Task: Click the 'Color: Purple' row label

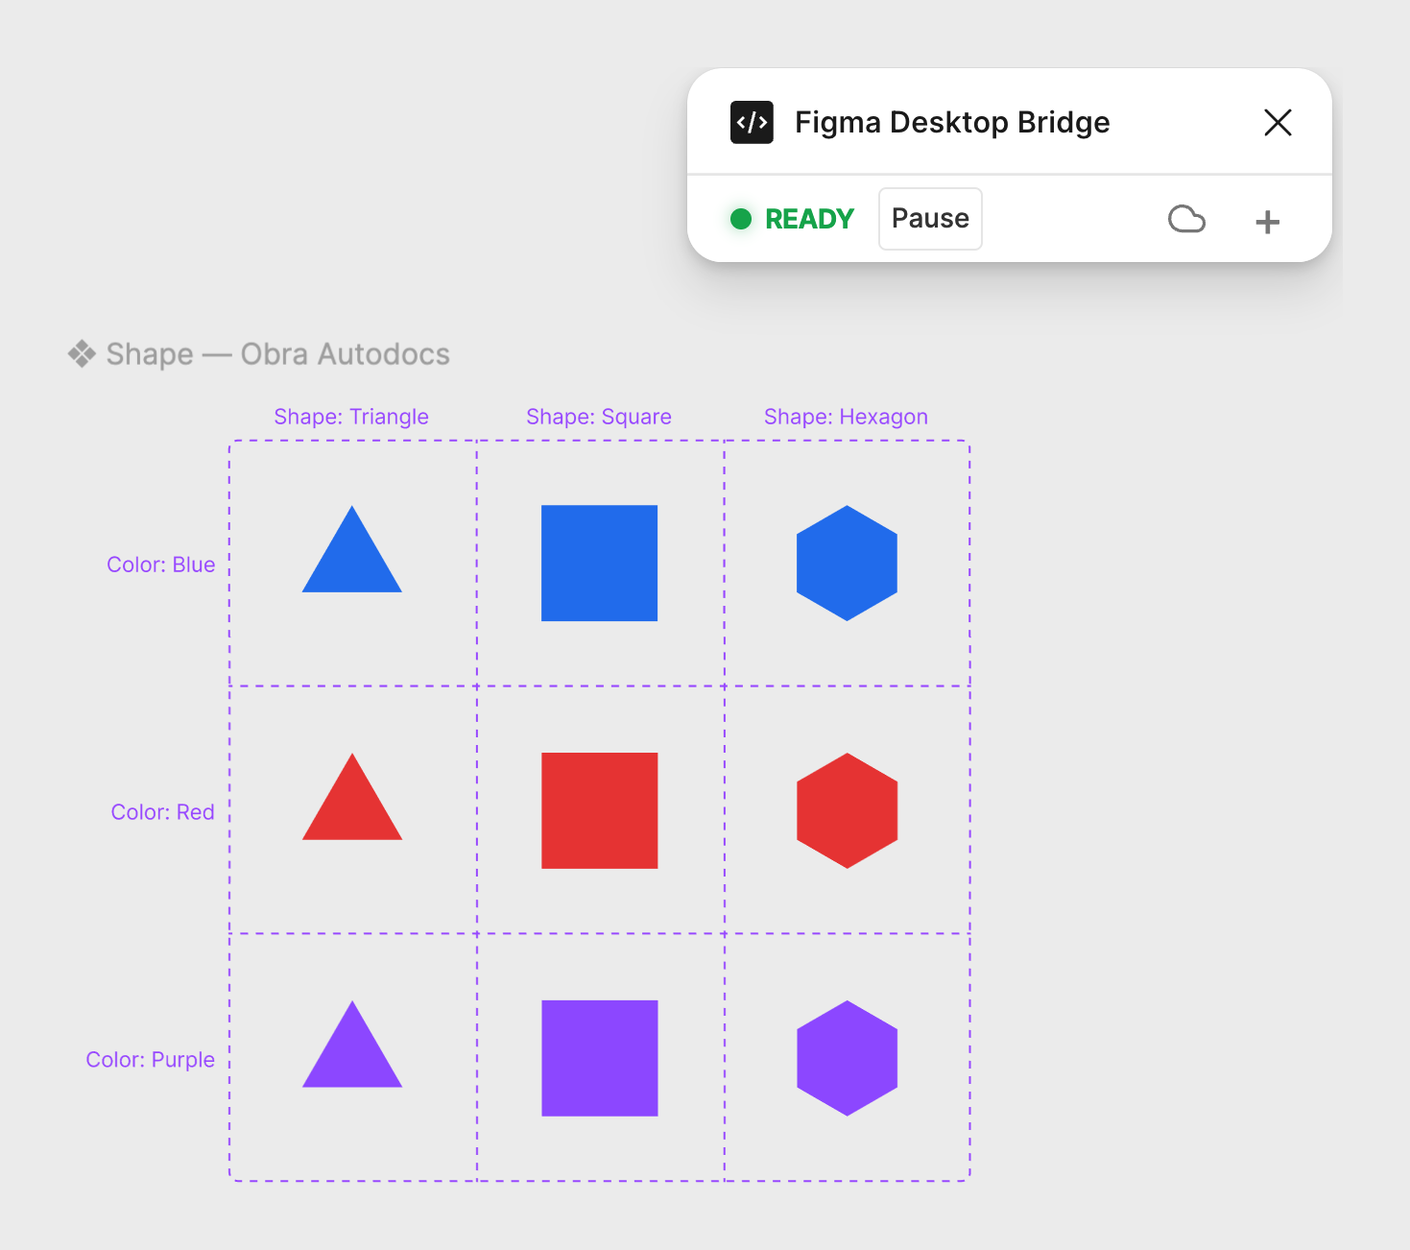Action: (x=150, y=1060)
